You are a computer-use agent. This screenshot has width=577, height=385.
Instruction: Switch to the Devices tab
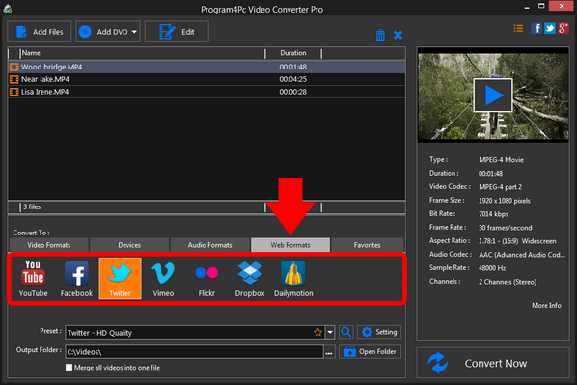(129, 245)
